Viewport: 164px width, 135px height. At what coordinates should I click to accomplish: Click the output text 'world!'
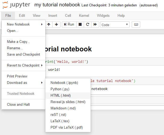click(x=54, y=70)
